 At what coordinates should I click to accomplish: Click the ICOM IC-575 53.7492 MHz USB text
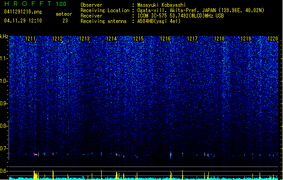[x=181, y=16]
